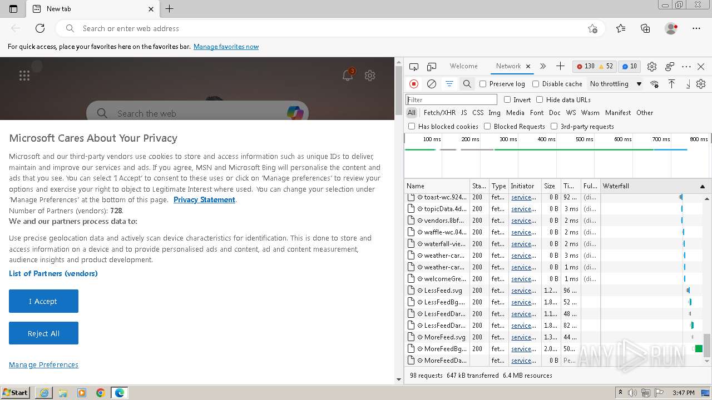Open the Edge profile avatar
Screen dimensions: 712x400
(x=671, y=28)
